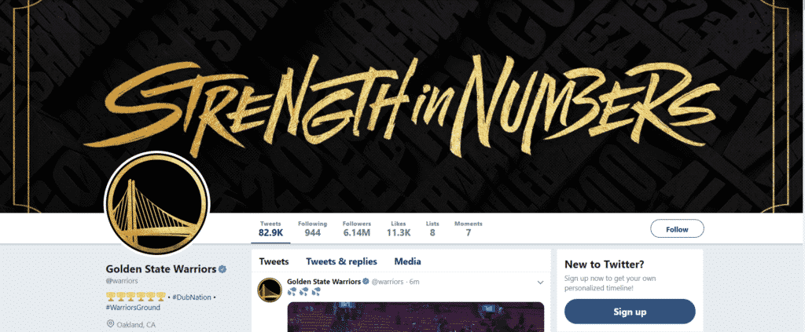Open the tweet's media thumbnail
The width and height of the screenshot is (805, 332).
[x=415, y=316]
